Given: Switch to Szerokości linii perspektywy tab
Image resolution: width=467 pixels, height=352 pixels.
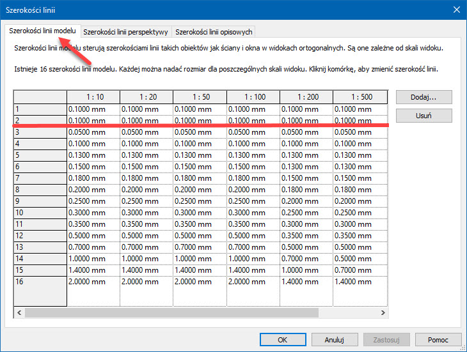Looking at the screenshot, I should [125, 31].
